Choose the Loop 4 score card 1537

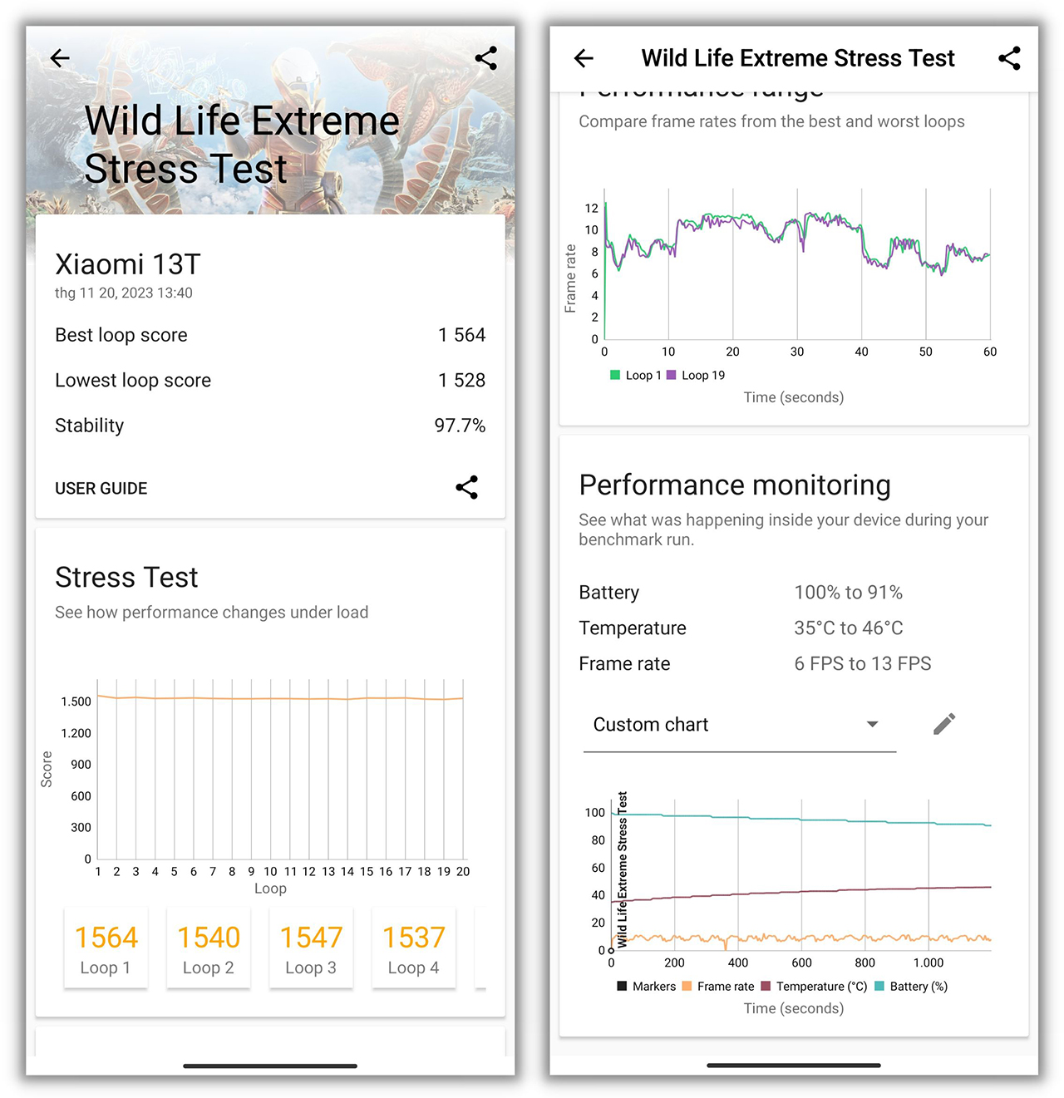point(413,948)
